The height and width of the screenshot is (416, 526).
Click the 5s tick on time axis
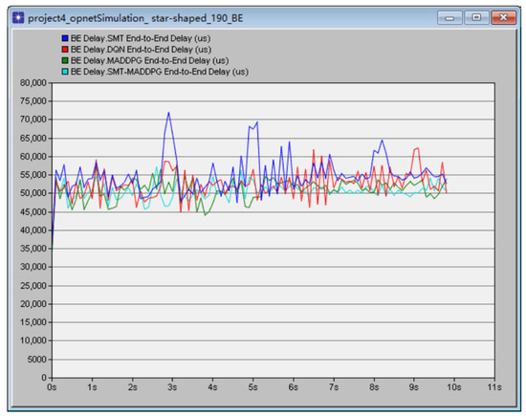coord(252,386)
